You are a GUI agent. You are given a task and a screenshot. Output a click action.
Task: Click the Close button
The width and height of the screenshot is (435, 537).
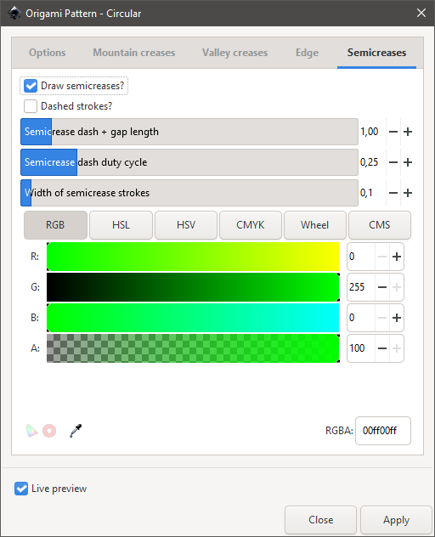320,520
